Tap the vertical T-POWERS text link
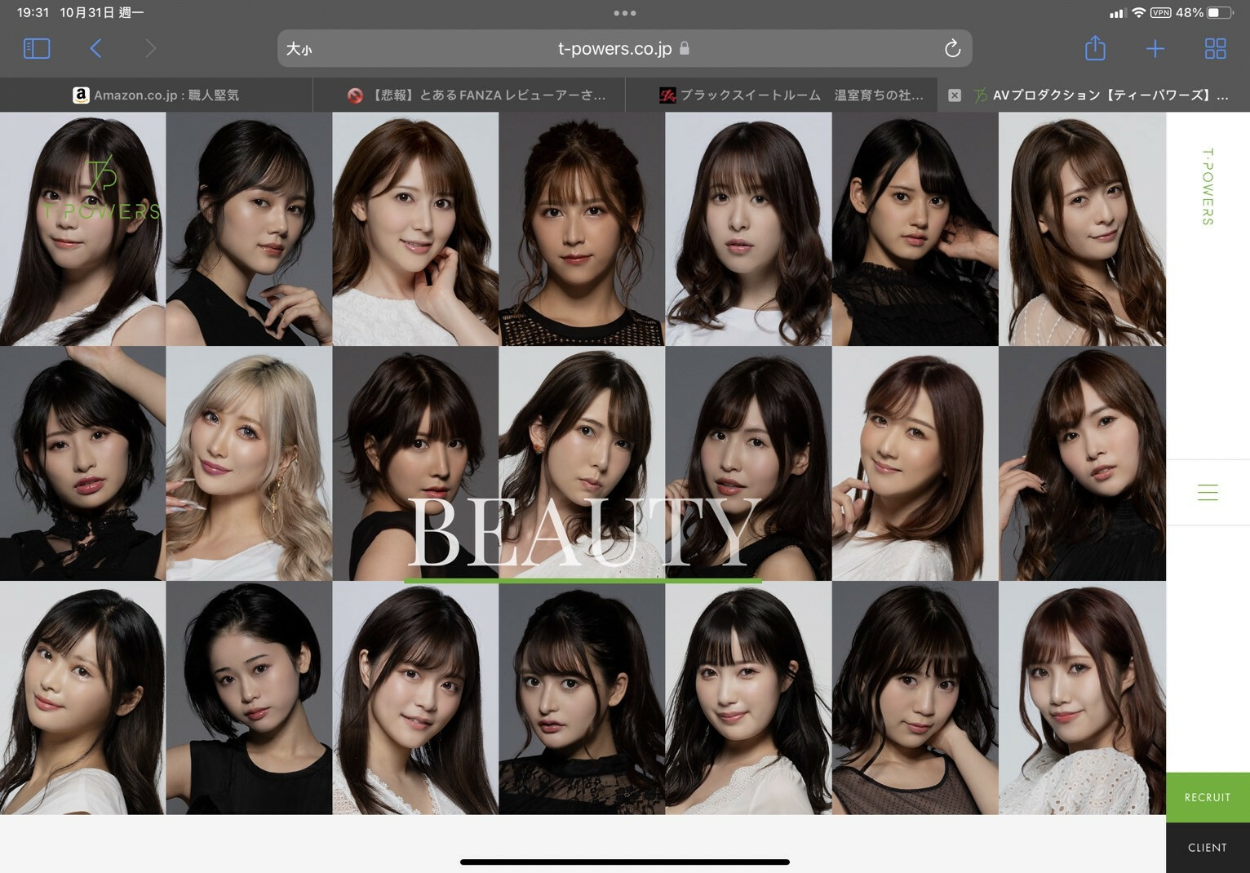Viewport: 1250px width, 873px height. (1208, 186)
